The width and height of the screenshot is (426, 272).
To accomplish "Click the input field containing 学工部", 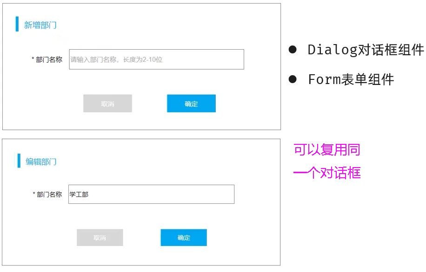I will 151,194.
